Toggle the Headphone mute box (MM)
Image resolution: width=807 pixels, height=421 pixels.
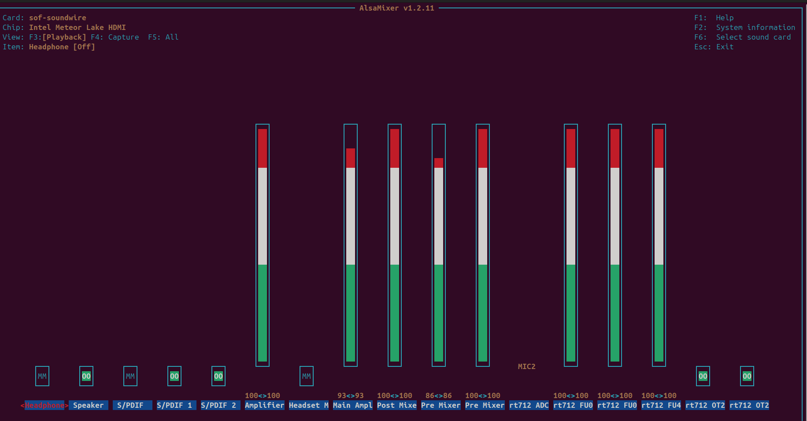coord(42,376)
